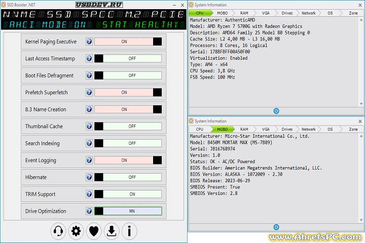Click Model AMD Ryzen 7 5700G line

tap(246, 26)
